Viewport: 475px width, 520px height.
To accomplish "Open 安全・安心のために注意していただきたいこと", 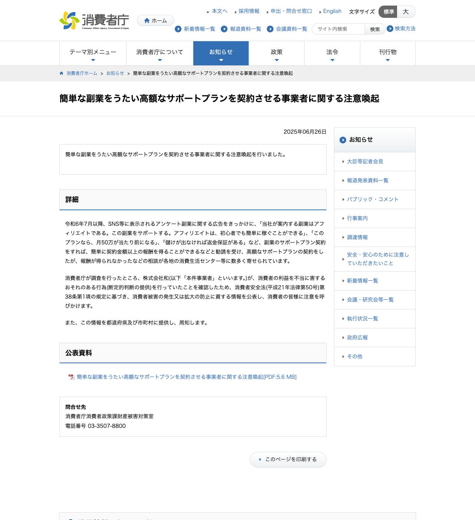I will tap(375, 259).
